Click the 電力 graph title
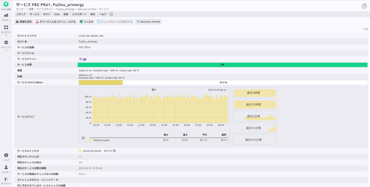The height and width of the screenshot is (187, 370). (154, 90)
